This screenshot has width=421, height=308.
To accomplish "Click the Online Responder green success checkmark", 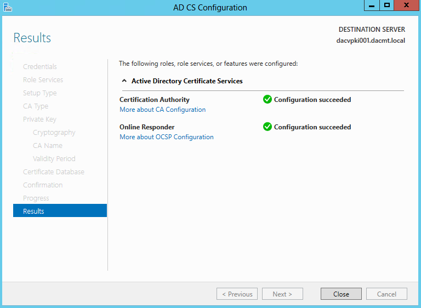I will [x=268, y=127].
